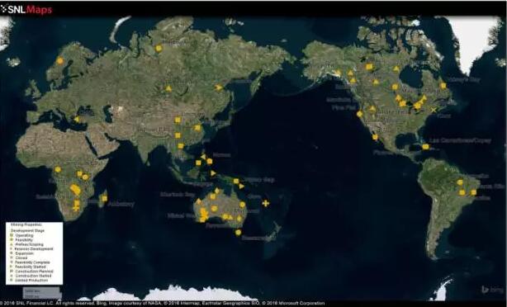
Task: Click Construction Planned legend entry
Action: point(34,272)
